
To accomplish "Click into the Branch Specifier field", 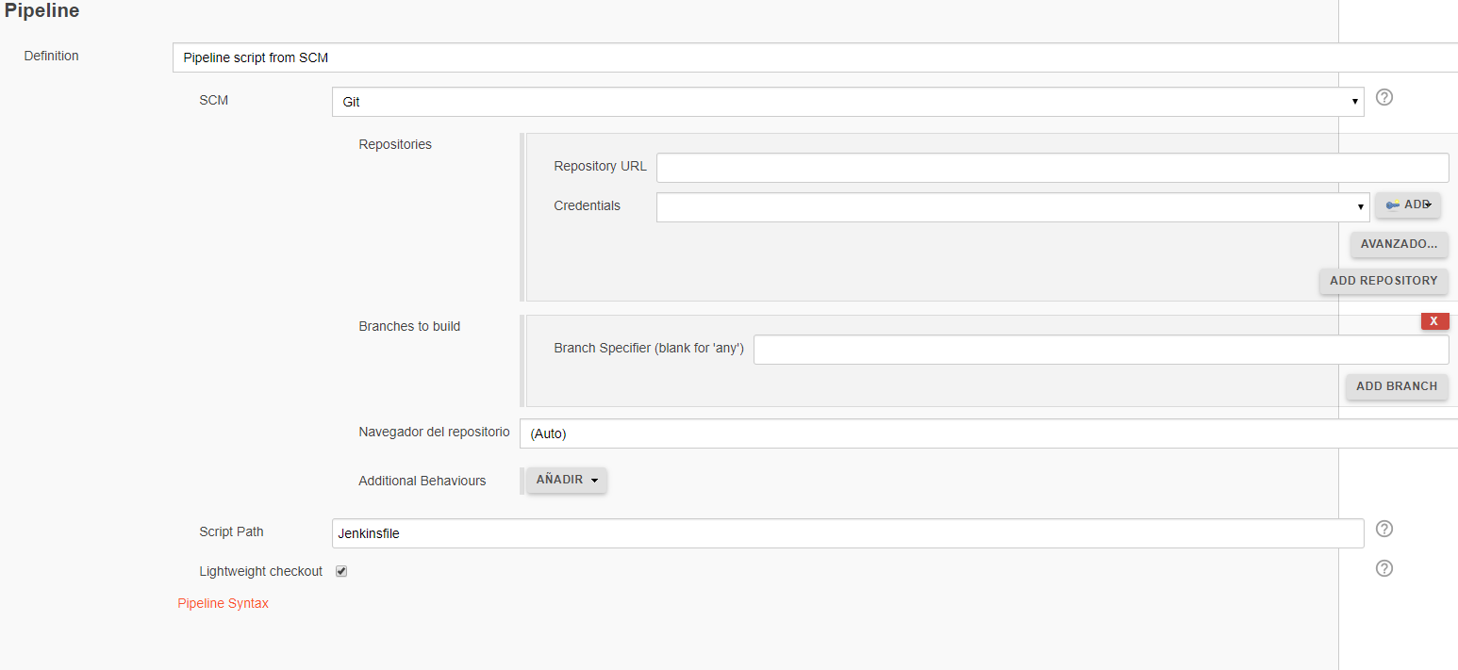I will [x=1101, y=350].
